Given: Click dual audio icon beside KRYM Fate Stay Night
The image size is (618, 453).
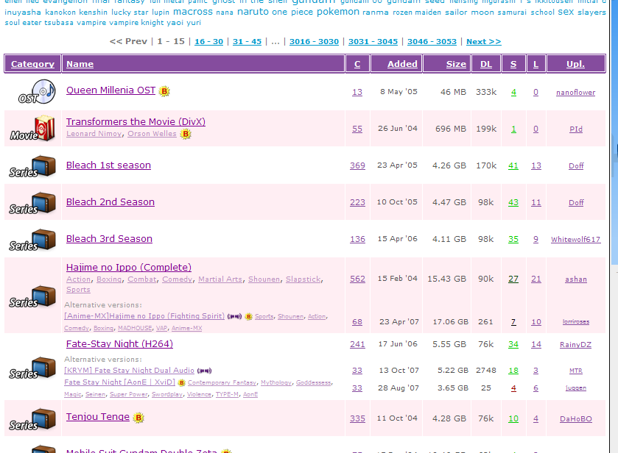Looking at the screenshot, I should click(204, 371).
